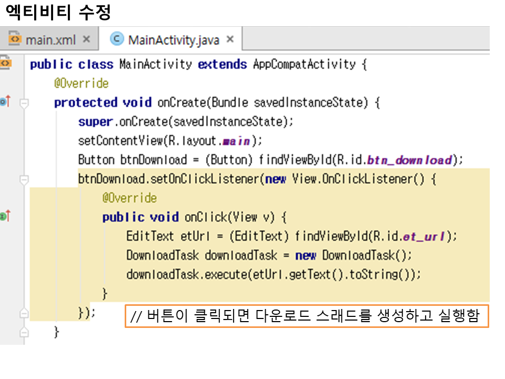This screenshot has width=505, height=379.
Task: Collapse the onCreate method fold marker
Action: (x=24, y=103)
